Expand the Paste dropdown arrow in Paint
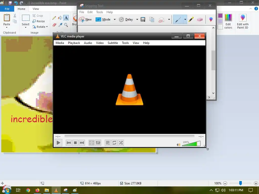The width and height of the screenshot is (259, 194). [7, 27]
